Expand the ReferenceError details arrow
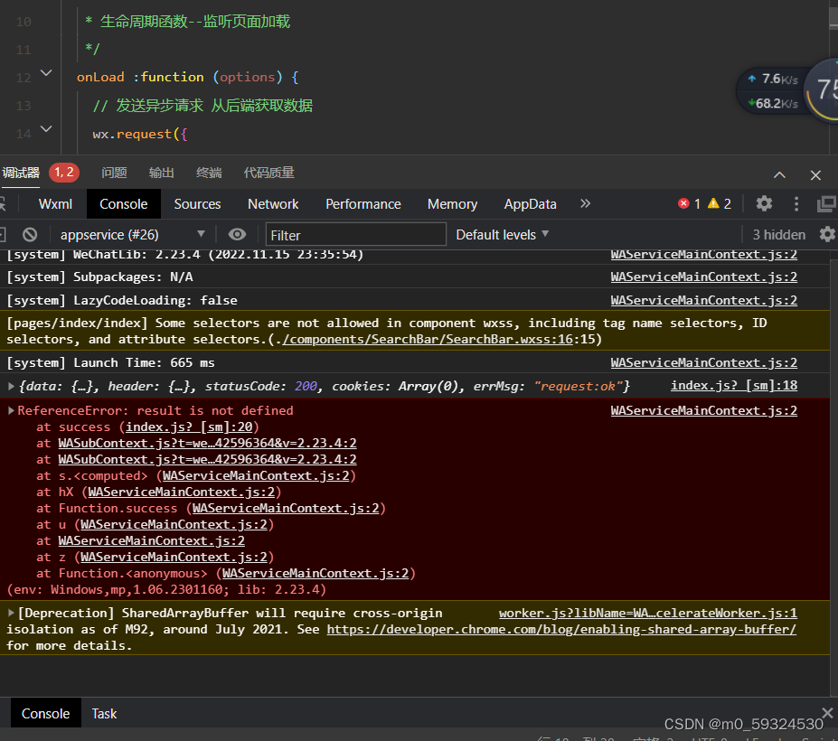This screenshot has height=741, width=838. coord(9,409)
